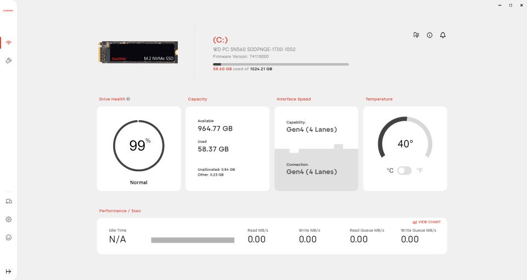Click the 58.60 GB used text

point(222,69)
